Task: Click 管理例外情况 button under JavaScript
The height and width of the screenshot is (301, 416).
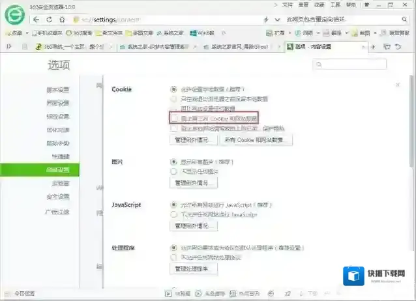Action: click(193, 225)
